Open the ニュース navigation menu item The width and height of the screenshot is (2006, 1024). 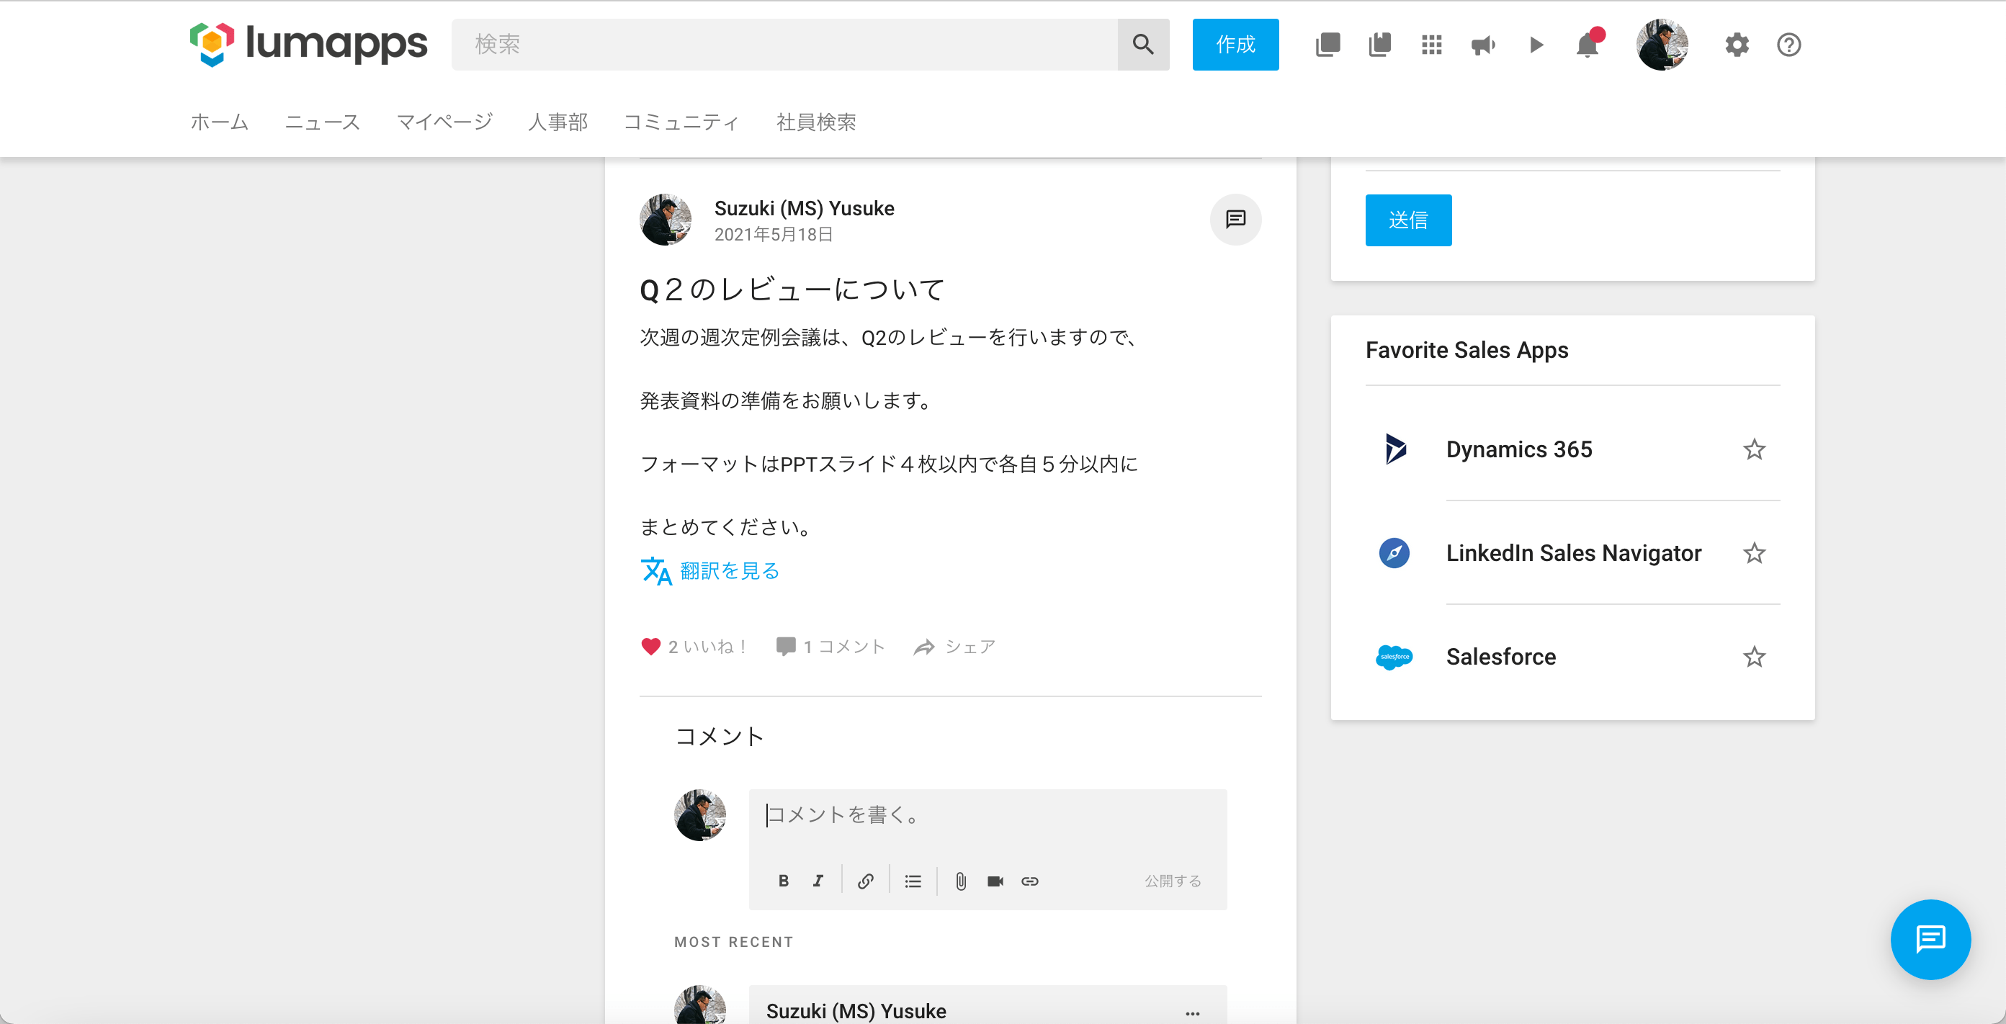pyautogui.click(x=323, y=122)
